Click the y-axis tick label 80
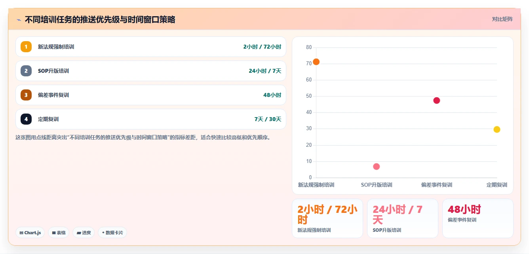The height and width of the screenshot is (254, 529). [x=309, y=47]
